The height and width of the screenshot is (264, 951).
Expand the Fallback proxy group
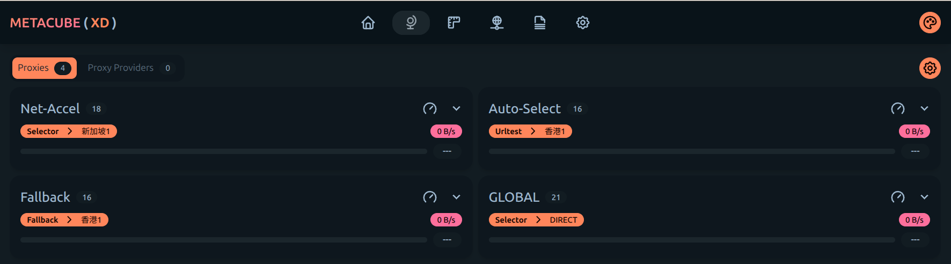click(x=456, y=197)
